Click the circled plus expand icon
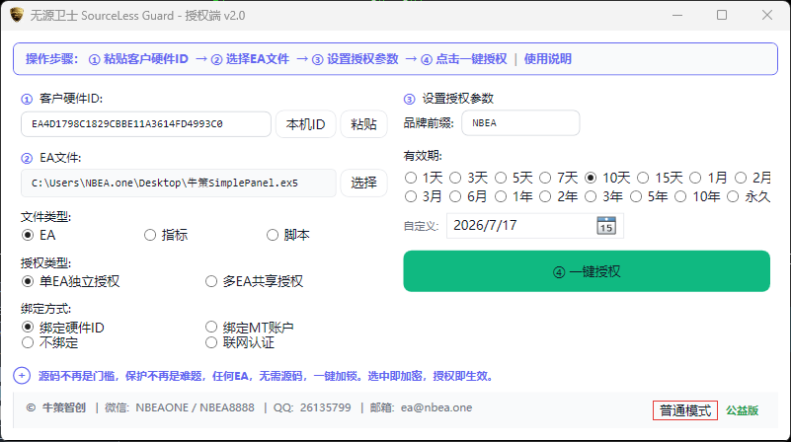The image size is (791, 442). (x=22, y=376)
